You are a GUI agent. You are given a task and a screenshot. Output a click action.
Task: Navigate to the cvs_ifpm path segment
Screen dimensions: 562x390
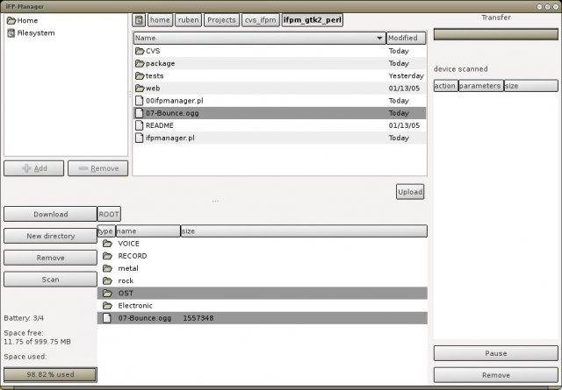261,20
